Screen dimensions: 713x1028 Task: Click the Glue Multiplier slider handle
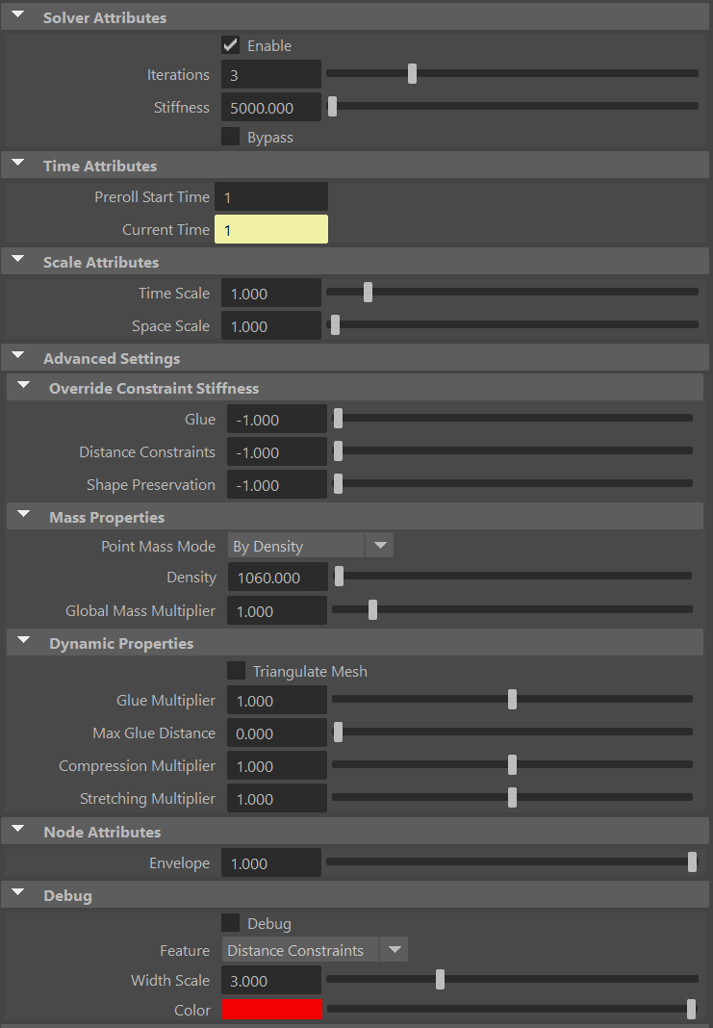[x=513, y=700]
